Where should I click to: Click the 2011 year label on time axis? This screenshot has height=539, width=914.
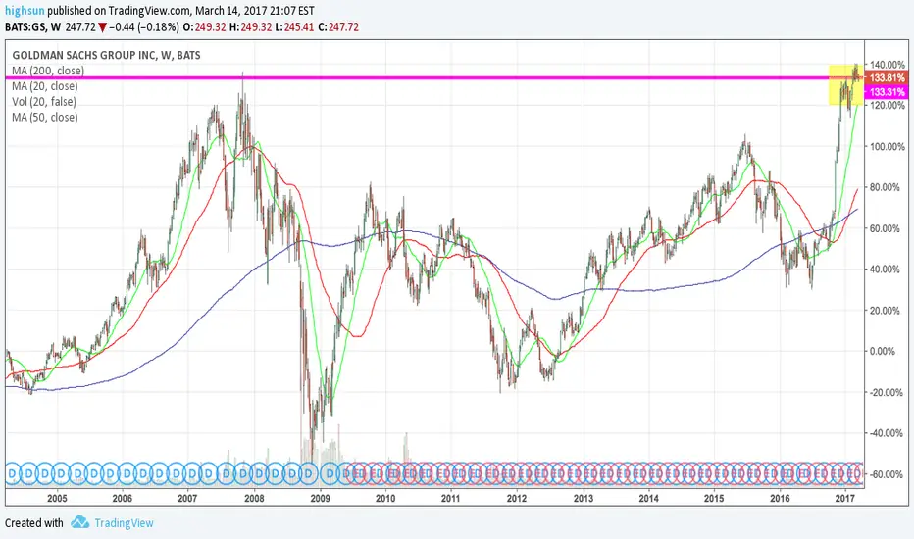click(450, 498)
